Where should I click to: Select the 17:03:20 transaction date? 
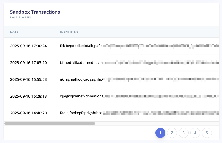[x=28, y=63]
